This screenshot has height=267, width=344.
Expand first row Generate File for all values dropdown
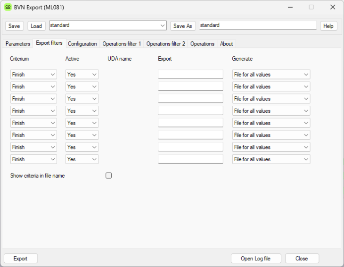tap(271, 74)
